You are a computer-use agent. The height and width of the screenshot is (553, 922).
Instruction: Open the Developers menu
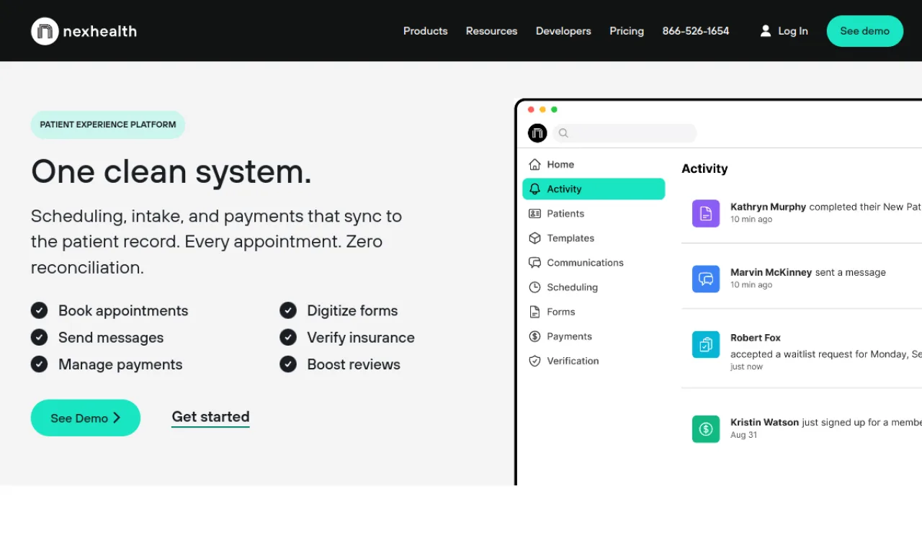tap(563, 31)
